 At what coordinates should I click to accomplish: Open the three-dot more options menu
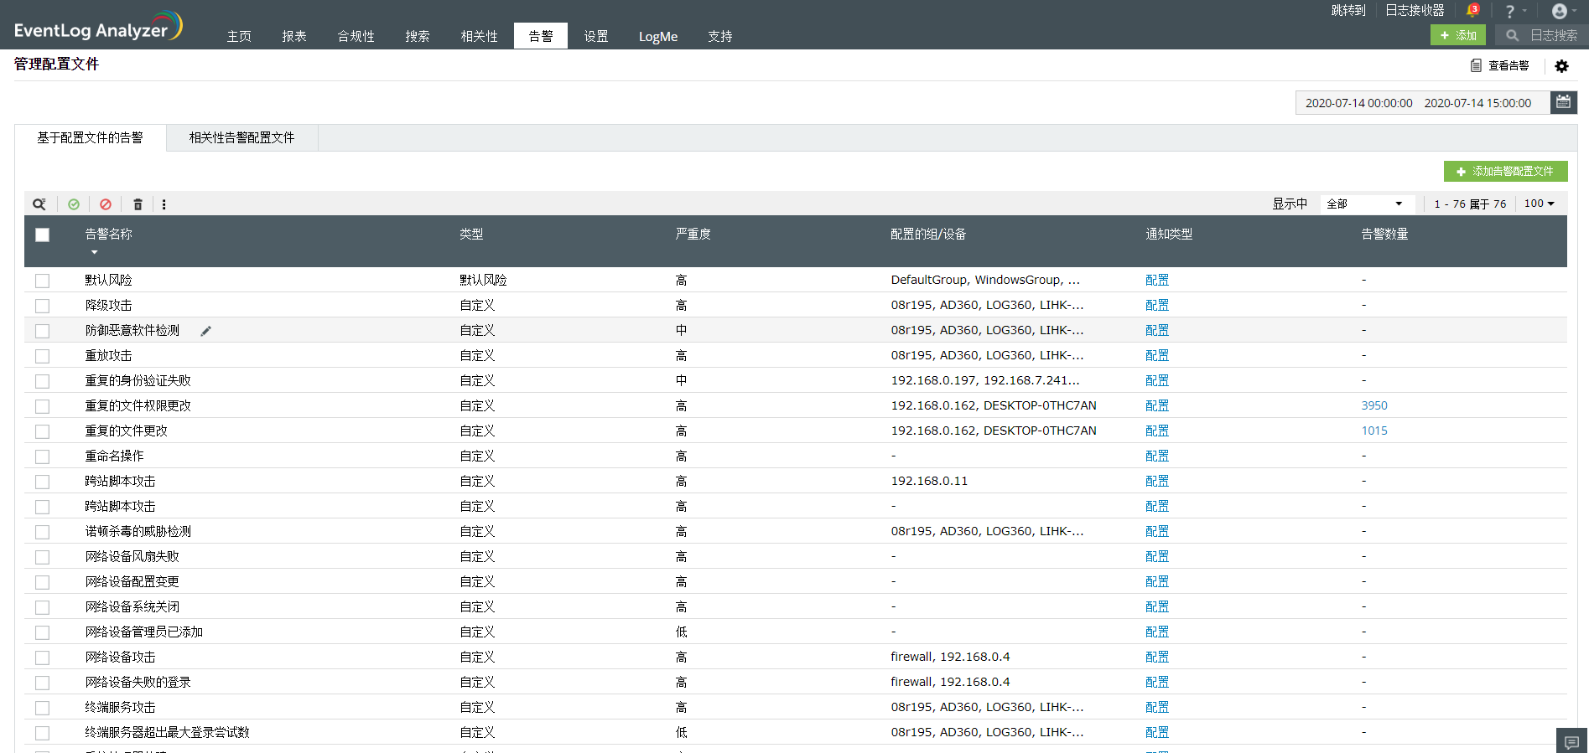(164, 204)
